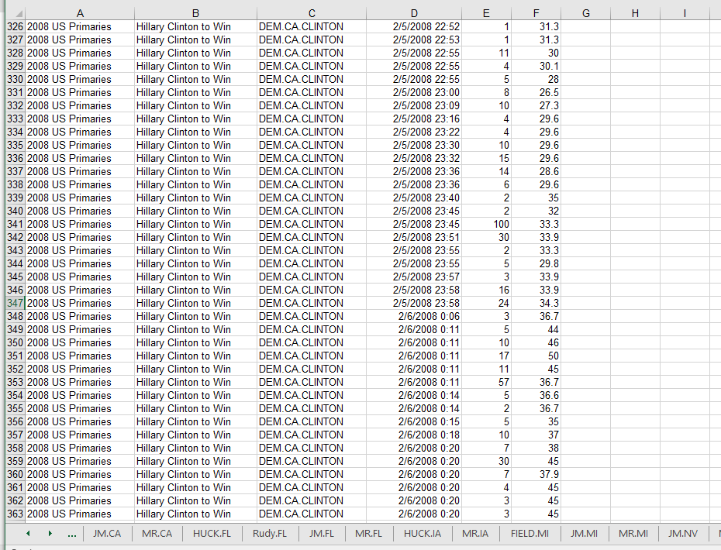Select column G header
Viewport: 721px width, 550px height.
pos(585,13)
